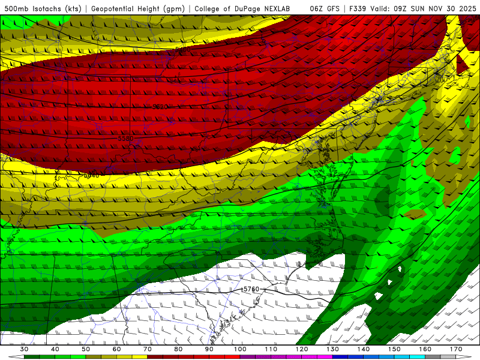Click the magenta swatch ending at 130
Screen dimensions: 480x360
tap(325, 357)
